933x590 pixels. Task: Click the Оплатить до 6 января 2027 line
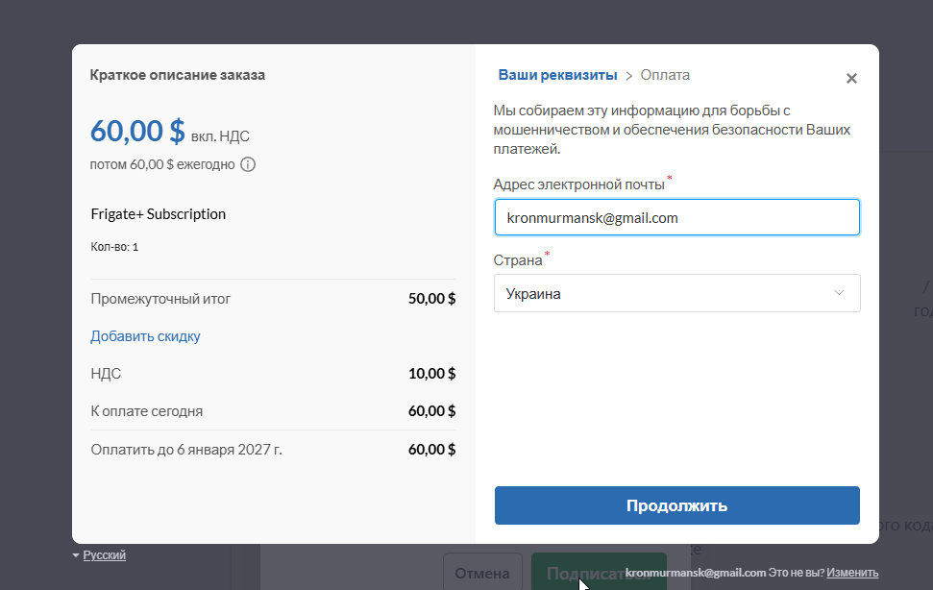pos(186,449)
